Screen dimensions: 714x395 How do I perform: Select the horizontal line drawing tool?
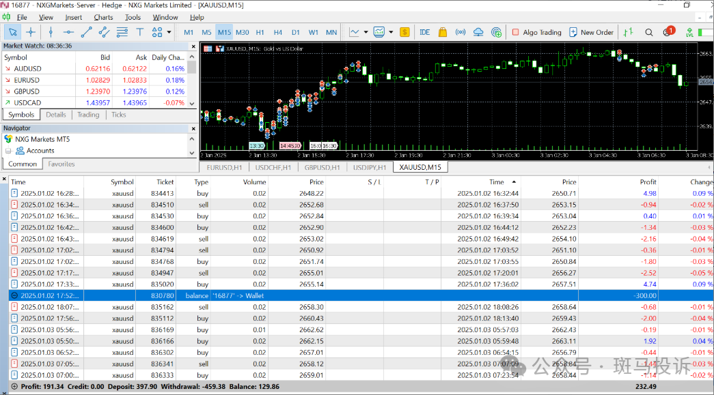[68, 32]
